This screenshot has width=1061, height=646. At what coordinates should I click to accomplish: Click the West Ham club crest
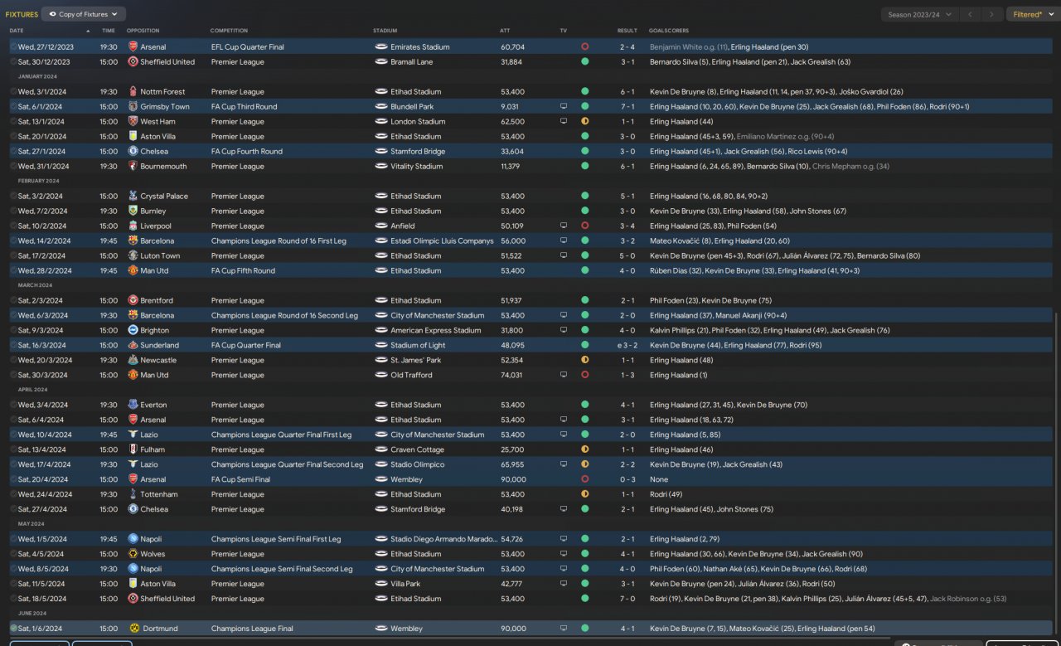[133, 122]
